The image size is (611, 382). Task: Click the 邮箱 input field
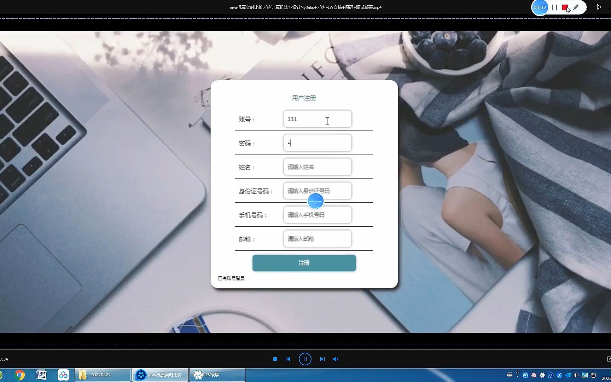click(x=318, y=239)
